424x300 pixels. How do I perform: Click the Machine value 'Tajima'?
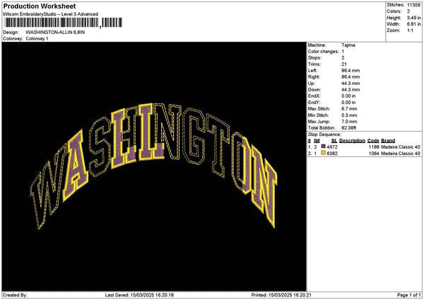pyautogui.click(x=348, y=45)
